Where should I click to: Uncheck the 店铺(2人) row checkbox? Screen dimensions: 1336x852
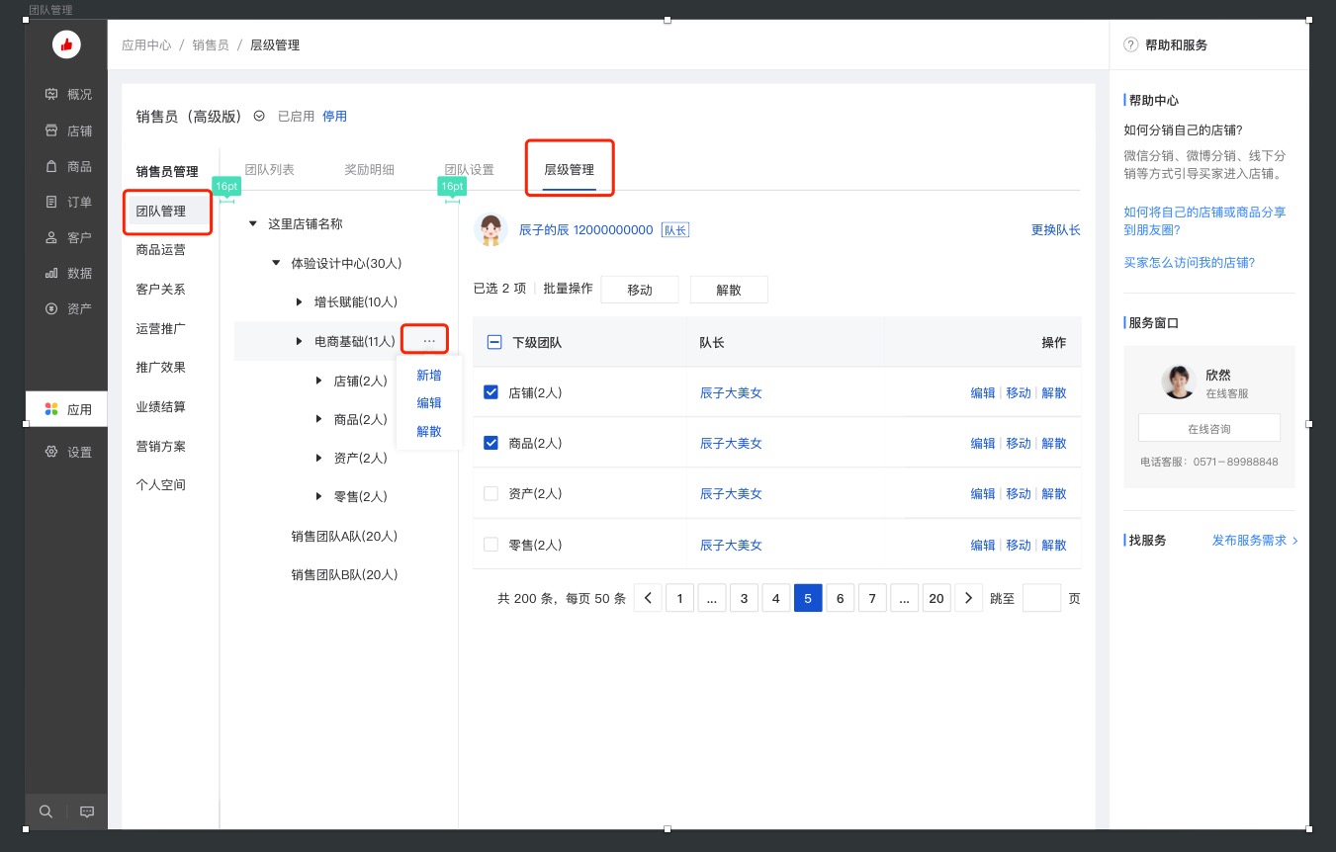[490, 392]
